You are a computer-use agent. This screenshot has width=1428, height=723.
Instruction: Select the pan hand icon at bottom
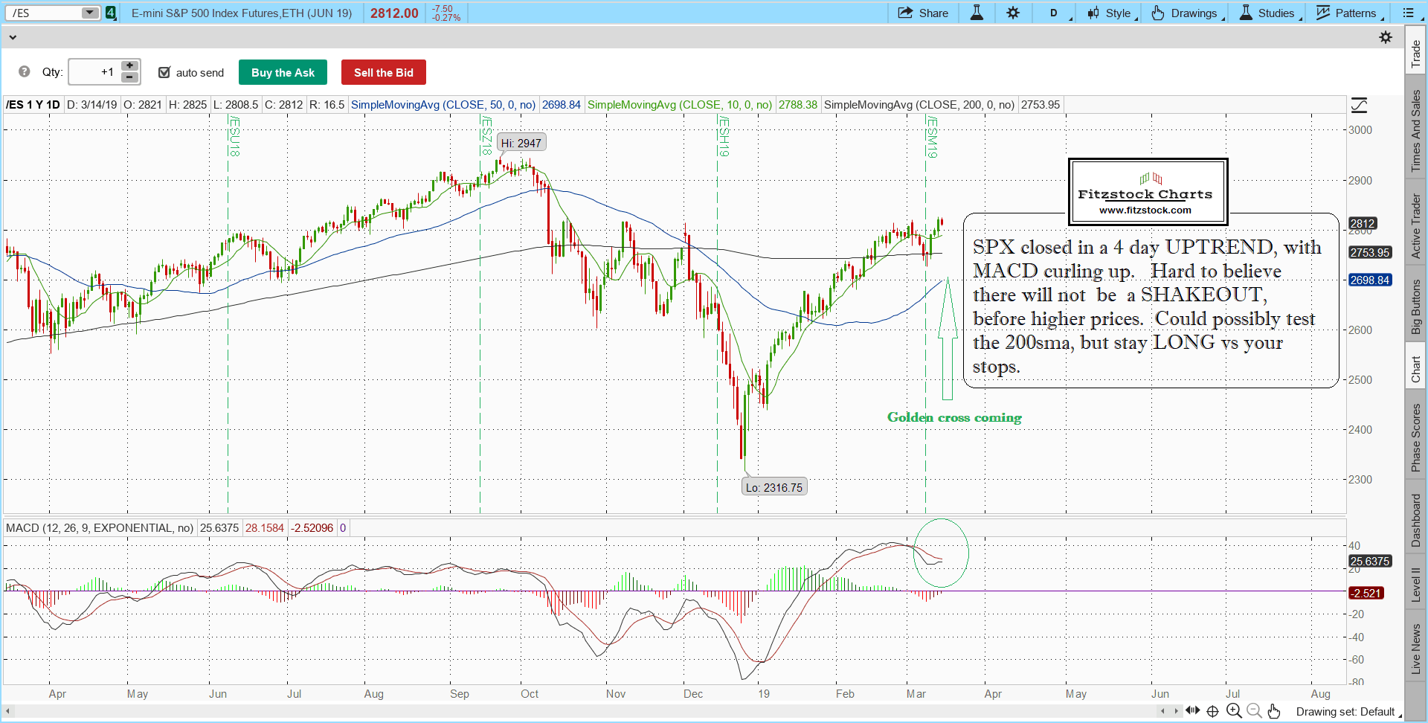[x=1274, y=711]
